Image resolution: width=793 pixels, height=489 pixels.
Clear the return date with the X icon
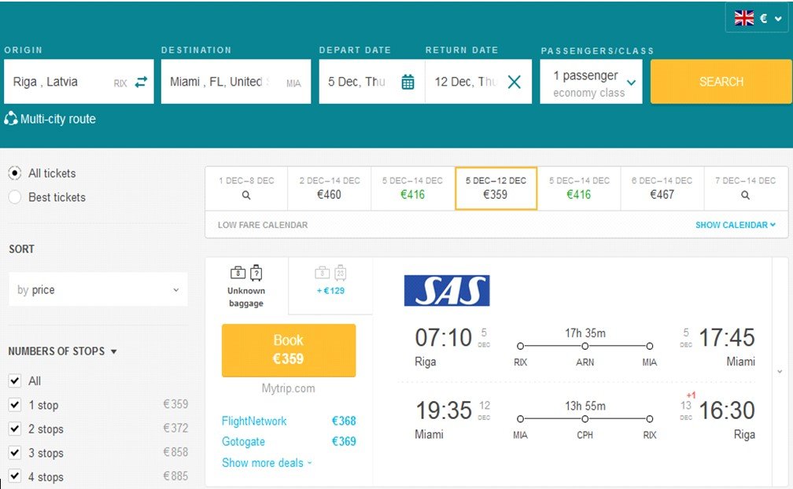(x=514, y=82)
